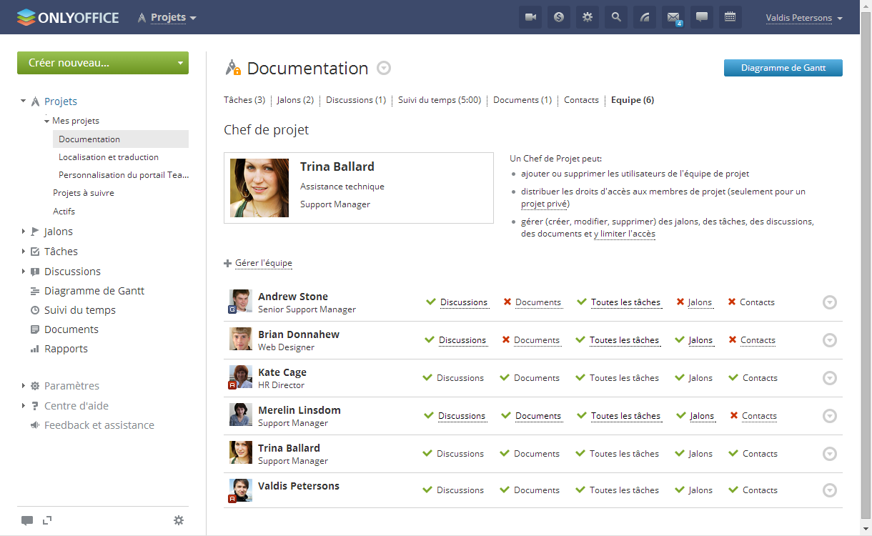Open Documents in the sidebar
Image resolution: width=872 pixels, height=536 pixels.
(x=71, y=329)
